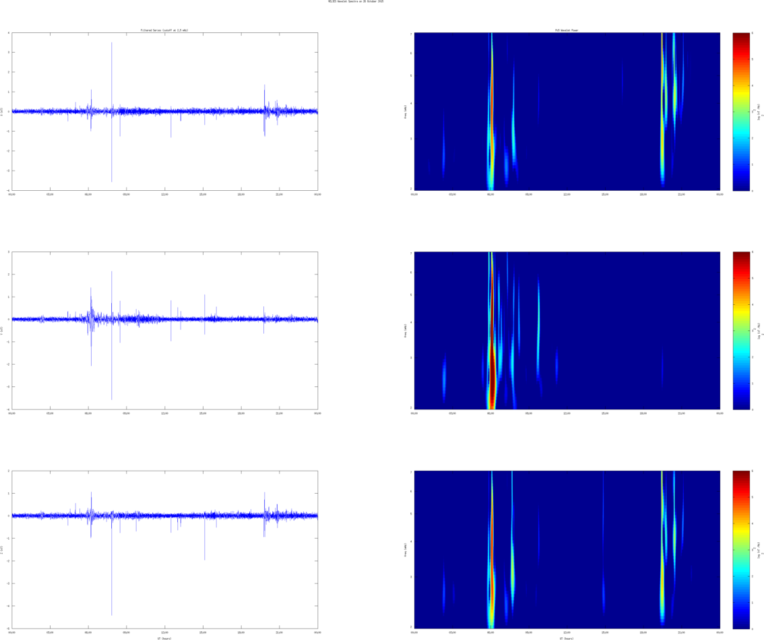The width and height of the screenshot is (764, 640).
Task: Click the colorbar of the X-component spectrogram
Action: [x=741, y=112]
